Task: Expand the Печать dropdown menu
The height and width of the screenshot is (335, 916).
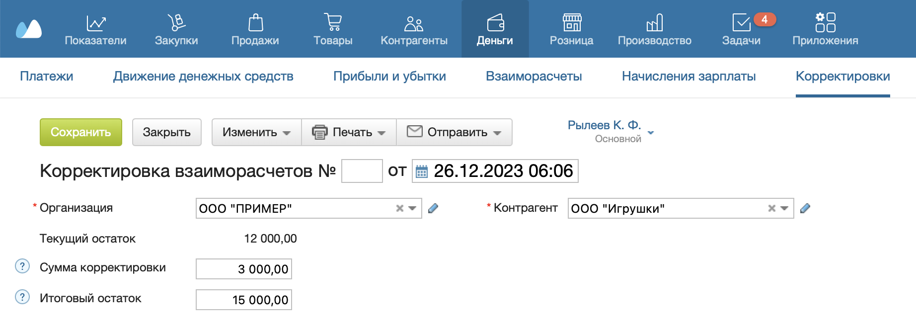Action: [x=349, y=132]
